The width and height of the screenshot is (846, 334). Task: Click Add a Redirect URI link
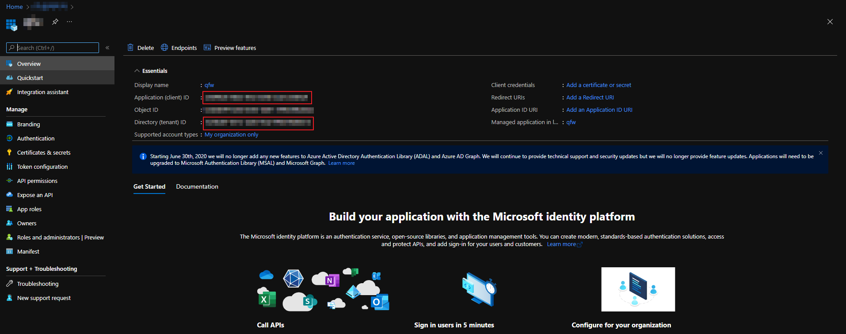590,97
